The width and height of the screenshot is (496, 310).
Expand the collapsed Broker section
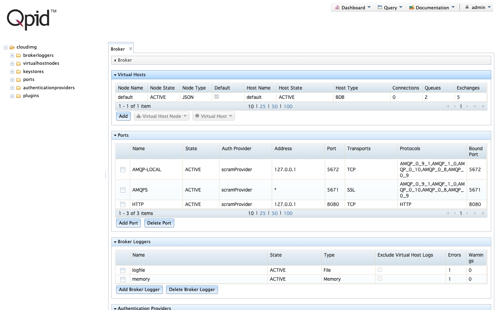[x=301, y=60]
